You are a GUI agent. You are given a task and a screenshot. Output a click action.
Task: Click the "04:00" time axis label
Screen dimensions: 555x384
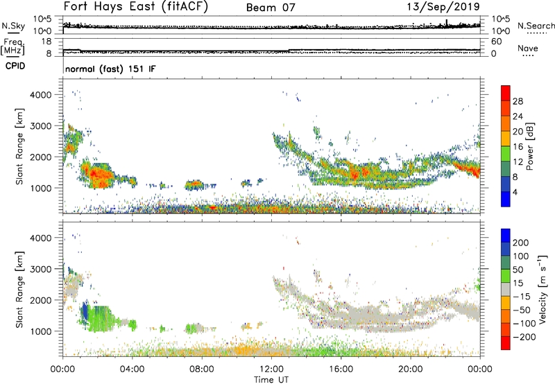coord(132,369)
